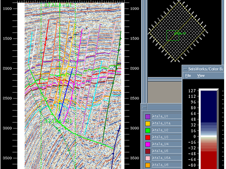Select the green Atala_U2 color swatch
The width and height of the screenshot is (226, 169).
(148, 130)
